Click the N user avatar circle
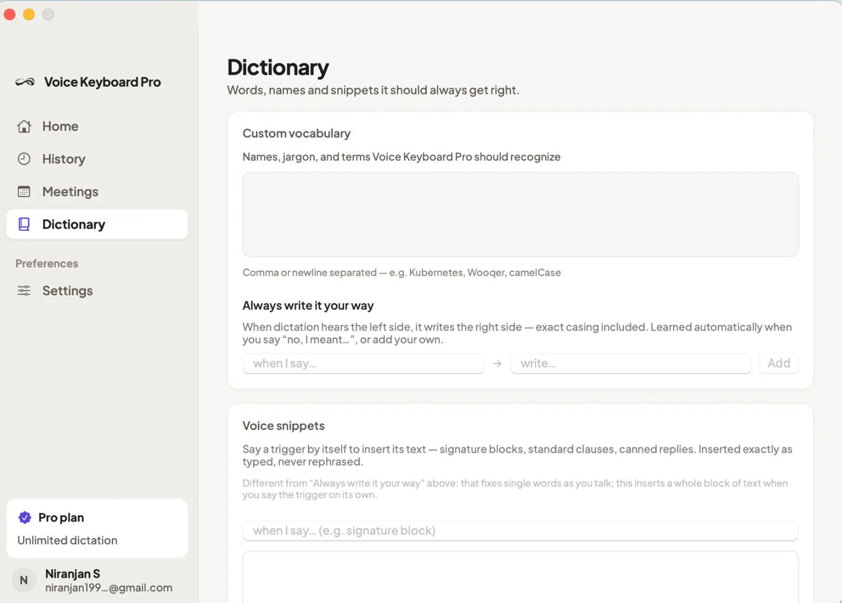The image size is (842, 603). tap(24, 580)
